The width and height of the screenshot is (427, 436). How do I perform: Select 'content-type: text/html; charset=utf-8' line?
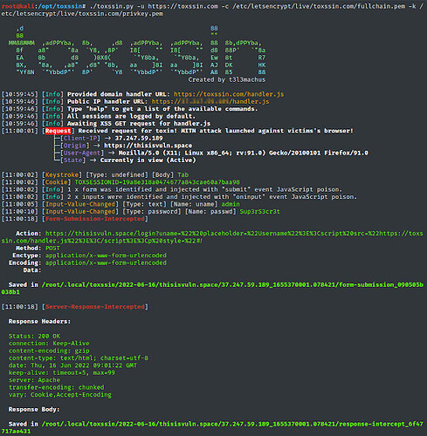click(79, 358)
